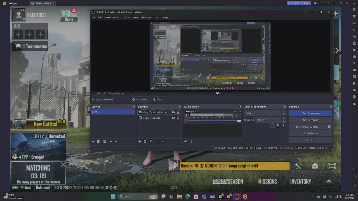
Task: Hide the Display Capture source
Action: point(173,118)
